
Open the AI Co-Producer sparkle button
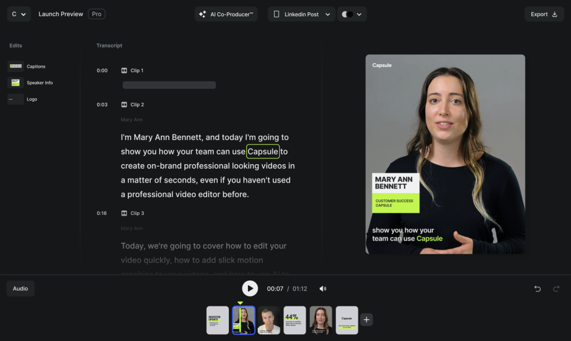click(x=226, y=14)
